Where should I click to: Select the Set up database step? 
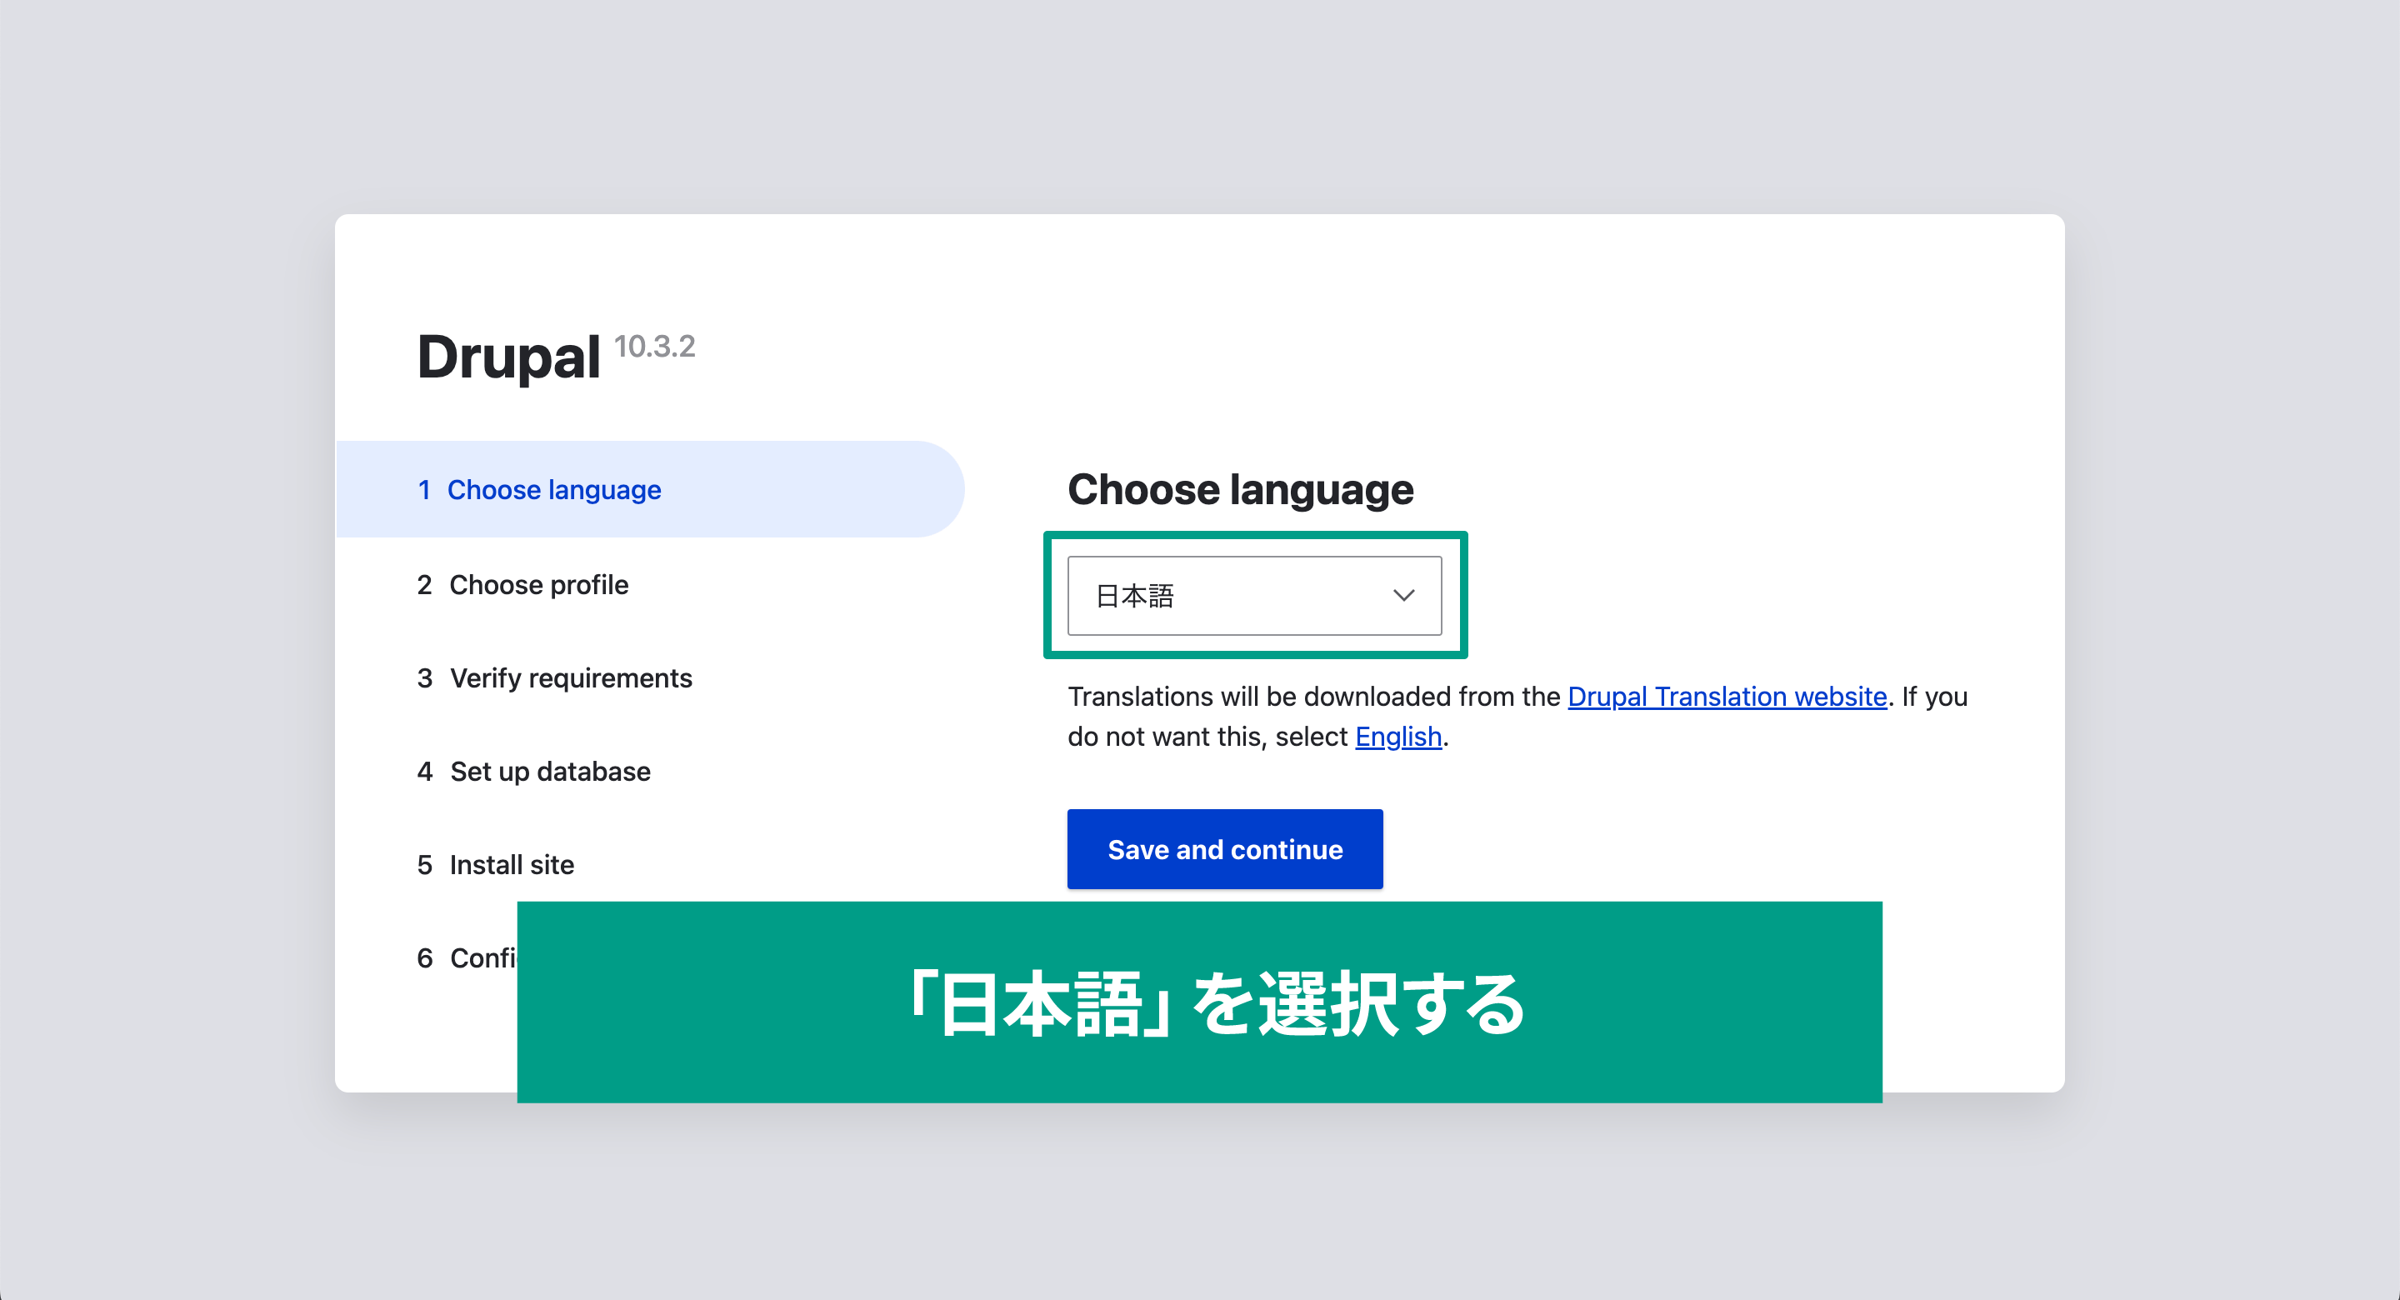[534, 771]
